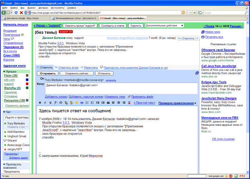Click Ответить всем link
Screen dimensions: 250x179
[68, 68]
